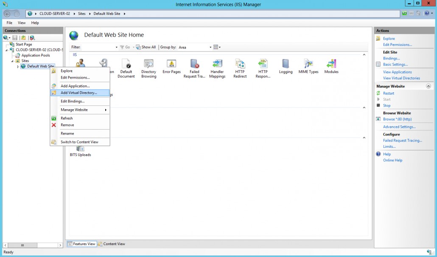437x257 pixels.
Task: Click the Back navigation arrow button
Action: point(8,14)
